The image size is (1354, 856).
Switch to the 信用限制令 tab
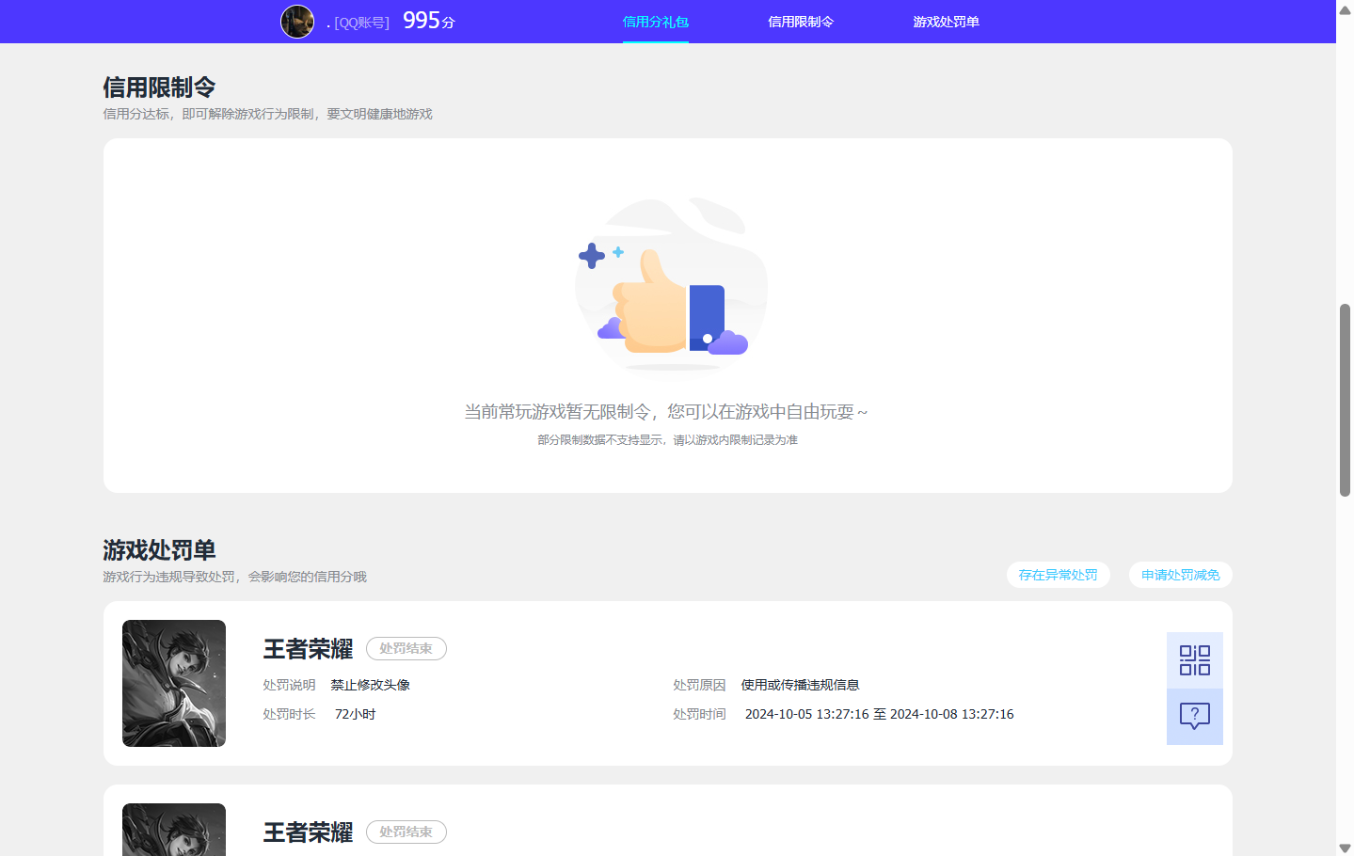pyautogui.click(x=801, y=22)
